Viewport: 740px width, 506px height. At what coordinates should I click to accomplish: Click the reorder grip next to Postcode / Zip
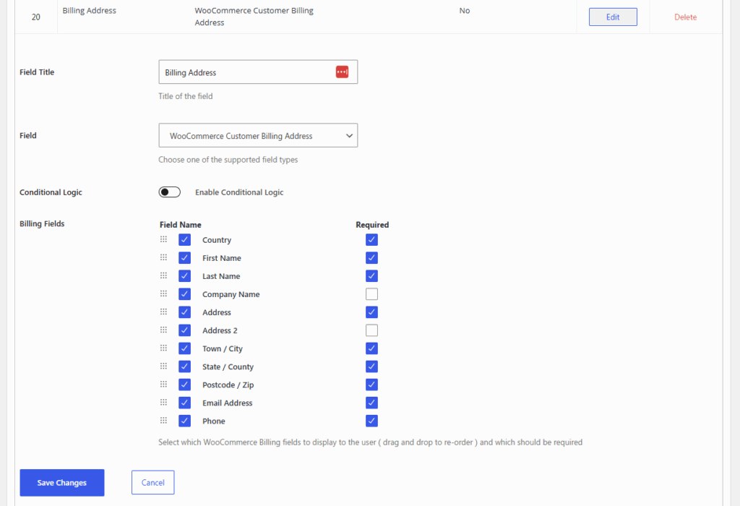click(163, 384)
